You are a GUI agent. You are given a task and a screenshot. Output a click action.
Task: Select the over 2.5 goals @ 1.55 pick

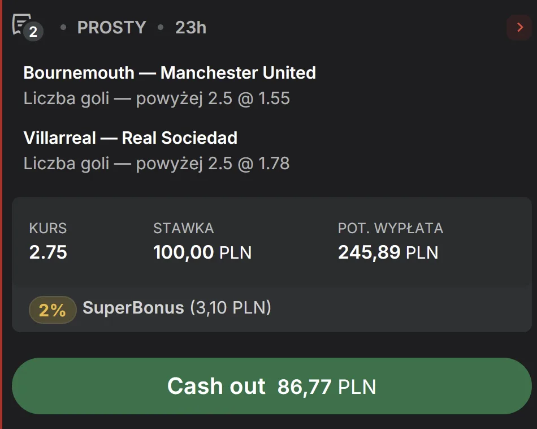[156, 98]
